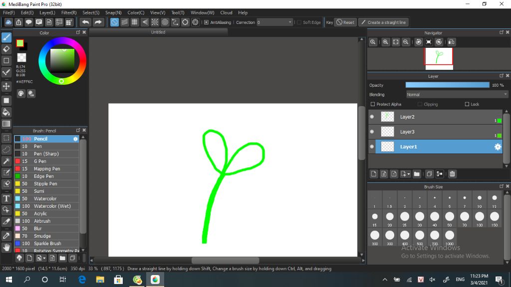The height and width of the screenshot is (287, 511).
Task: Toggle the AntiAliasing checkbox
Action: point(206,22)
